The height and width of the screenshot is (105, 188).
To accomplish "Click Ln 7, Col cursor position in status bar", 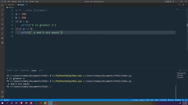I will click(135, 100).
